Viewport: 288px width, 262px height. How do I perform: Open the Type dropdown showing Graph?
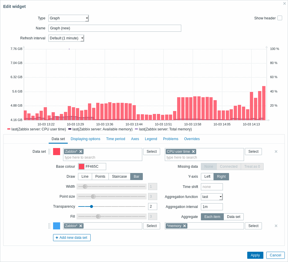[x=69, y=18]
